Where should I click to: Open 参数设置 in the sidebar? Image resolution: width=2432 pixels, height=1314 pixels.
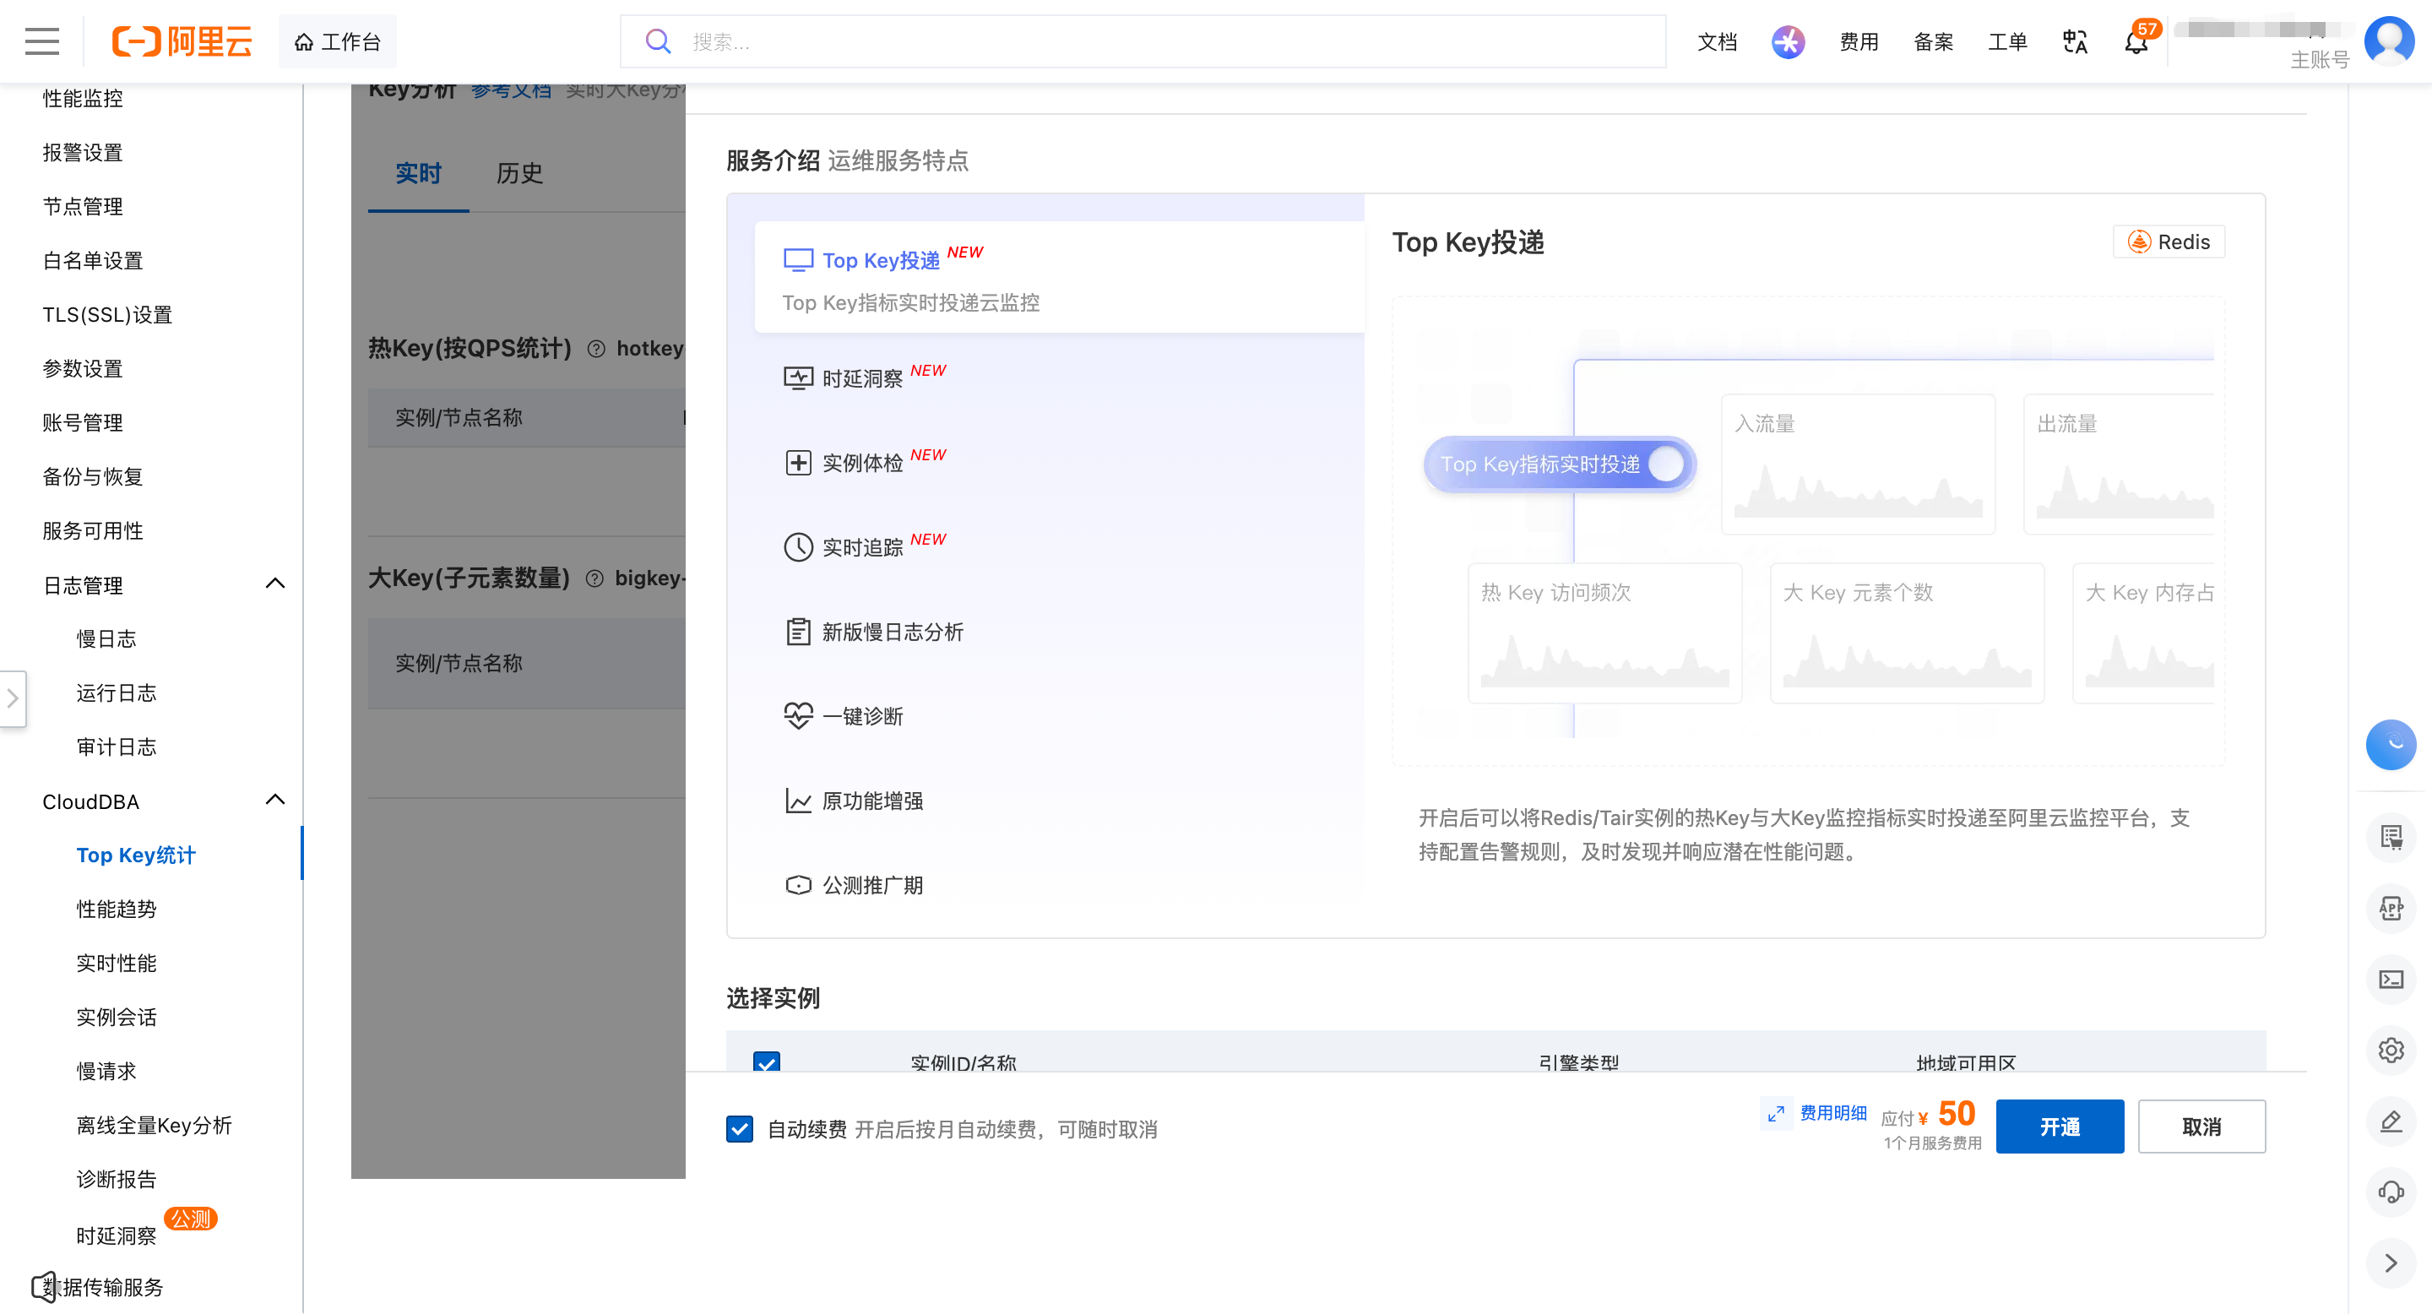(x=83, y=368)
